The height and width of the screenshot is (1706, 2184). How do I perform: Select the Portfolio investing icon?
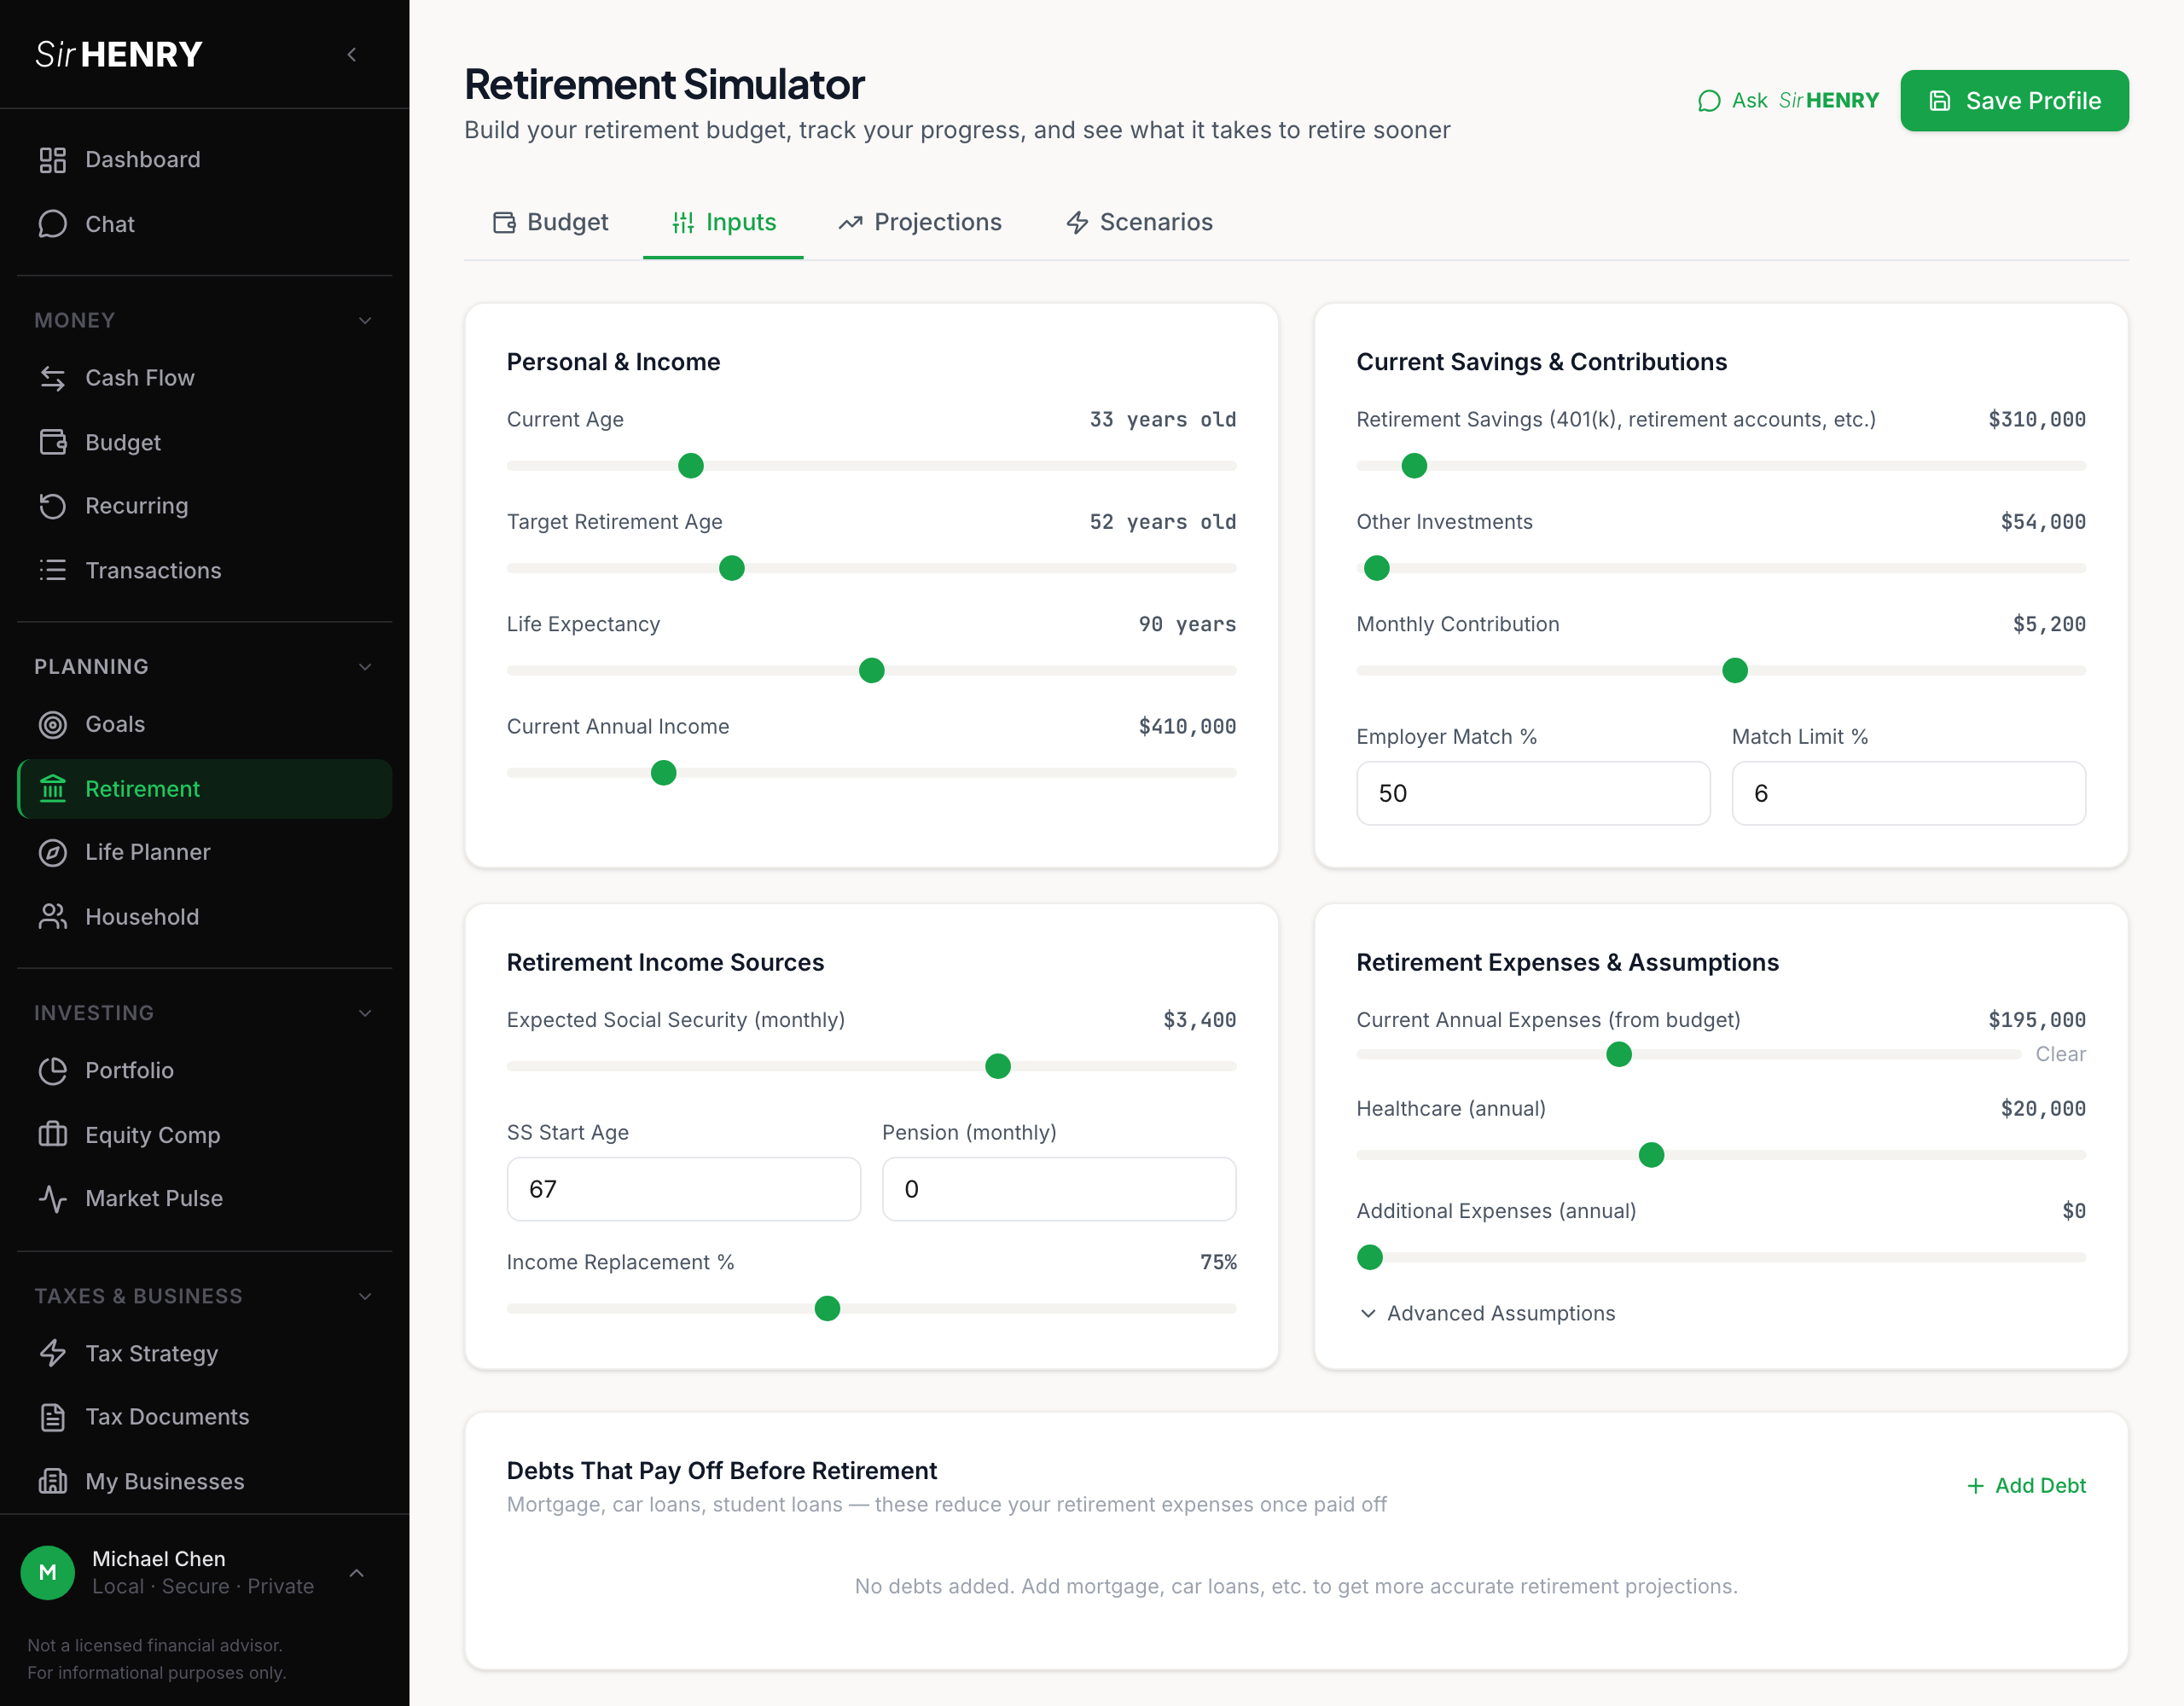coord(53,1070)
